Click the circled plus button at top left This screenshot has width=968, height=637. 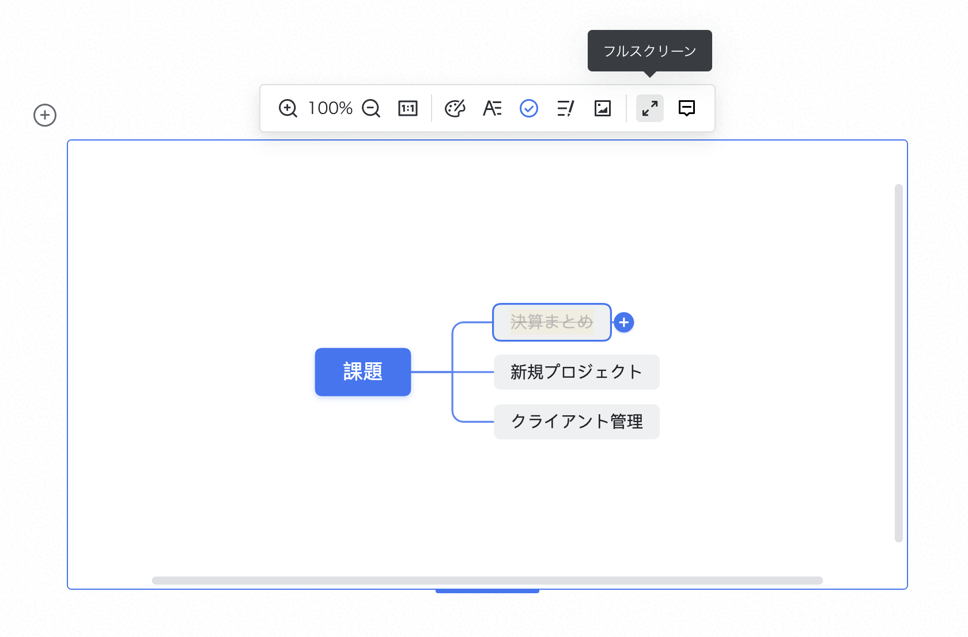[44, 115]
